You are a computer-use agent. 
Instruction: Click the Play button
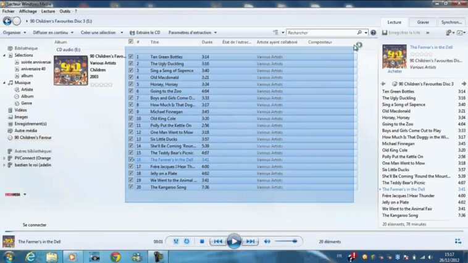coord(234,241)
